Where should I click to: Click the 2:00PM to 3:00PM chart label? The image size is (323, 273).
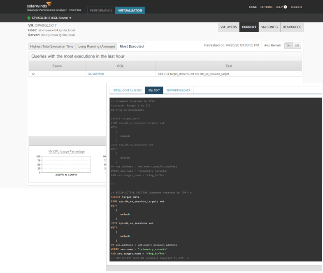66,175
